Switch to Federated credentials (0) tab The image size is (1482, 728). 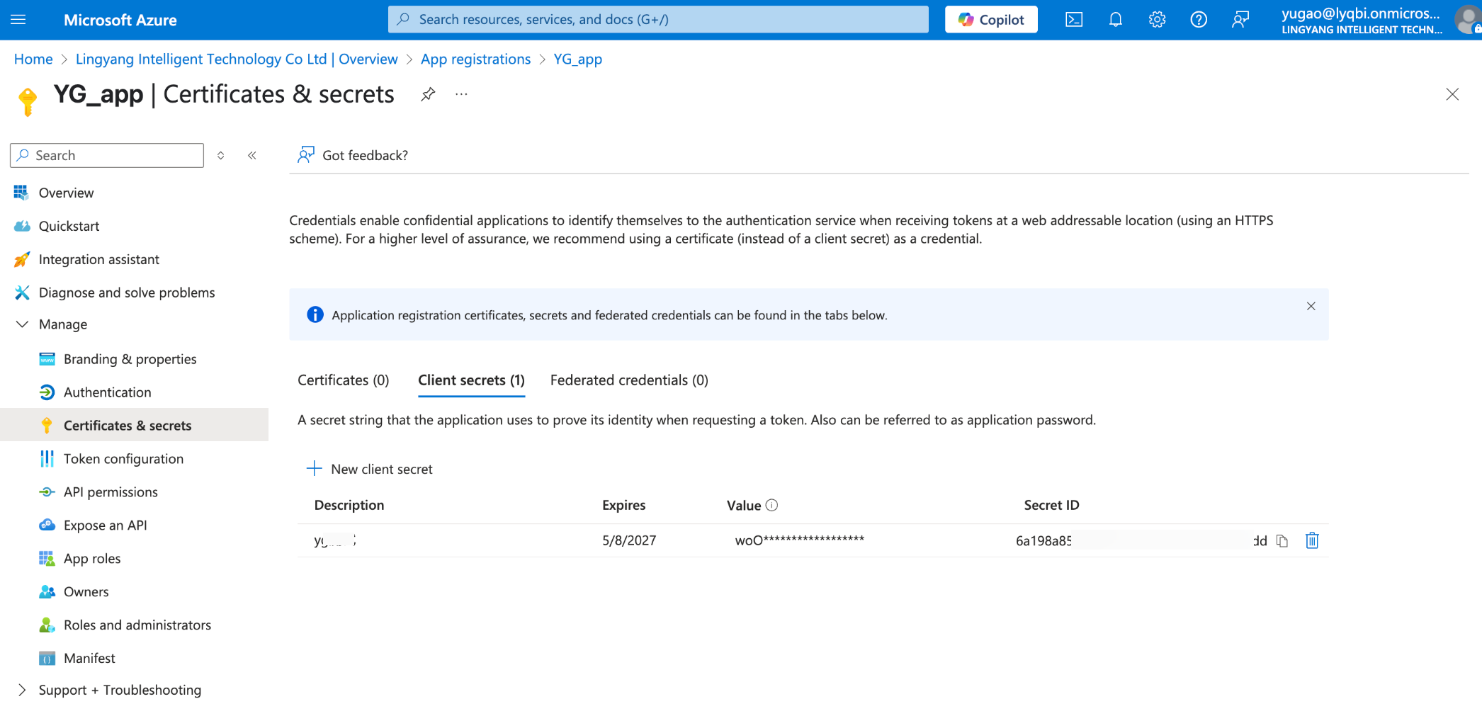point(629,380)
